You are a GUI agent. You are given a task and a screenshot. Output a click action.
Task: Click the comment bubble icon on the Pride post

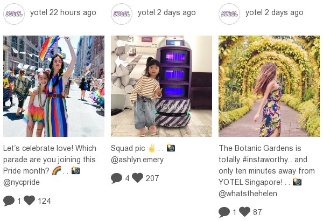click(9, 201)
